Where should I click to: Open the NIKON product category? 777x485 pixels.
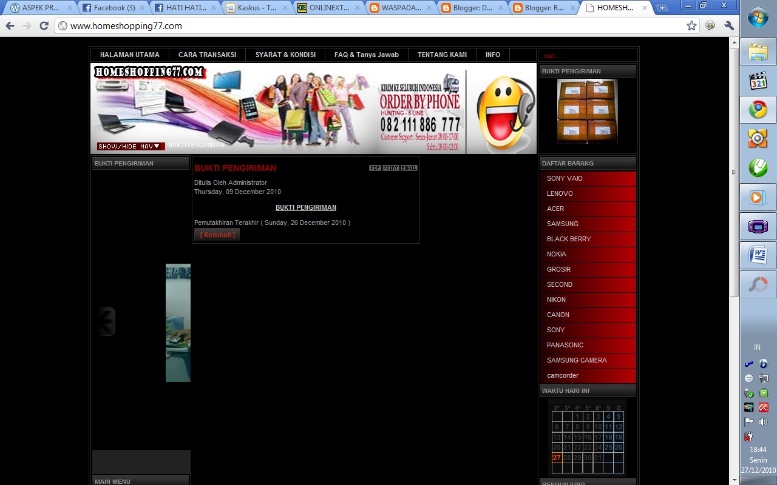[x=588, y=299]
